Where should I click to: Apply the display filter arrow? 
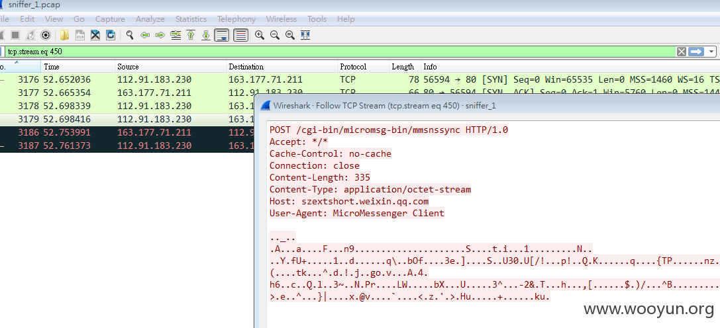click(696, 52)
